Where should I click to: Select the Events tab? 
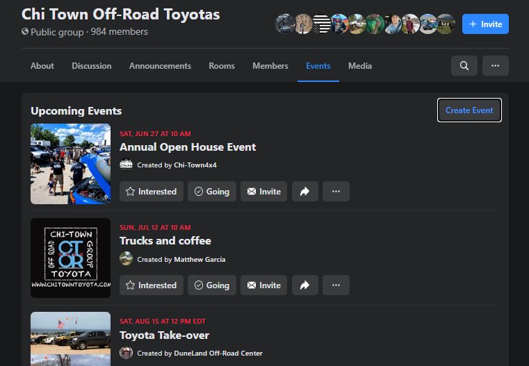click(318, 66)
